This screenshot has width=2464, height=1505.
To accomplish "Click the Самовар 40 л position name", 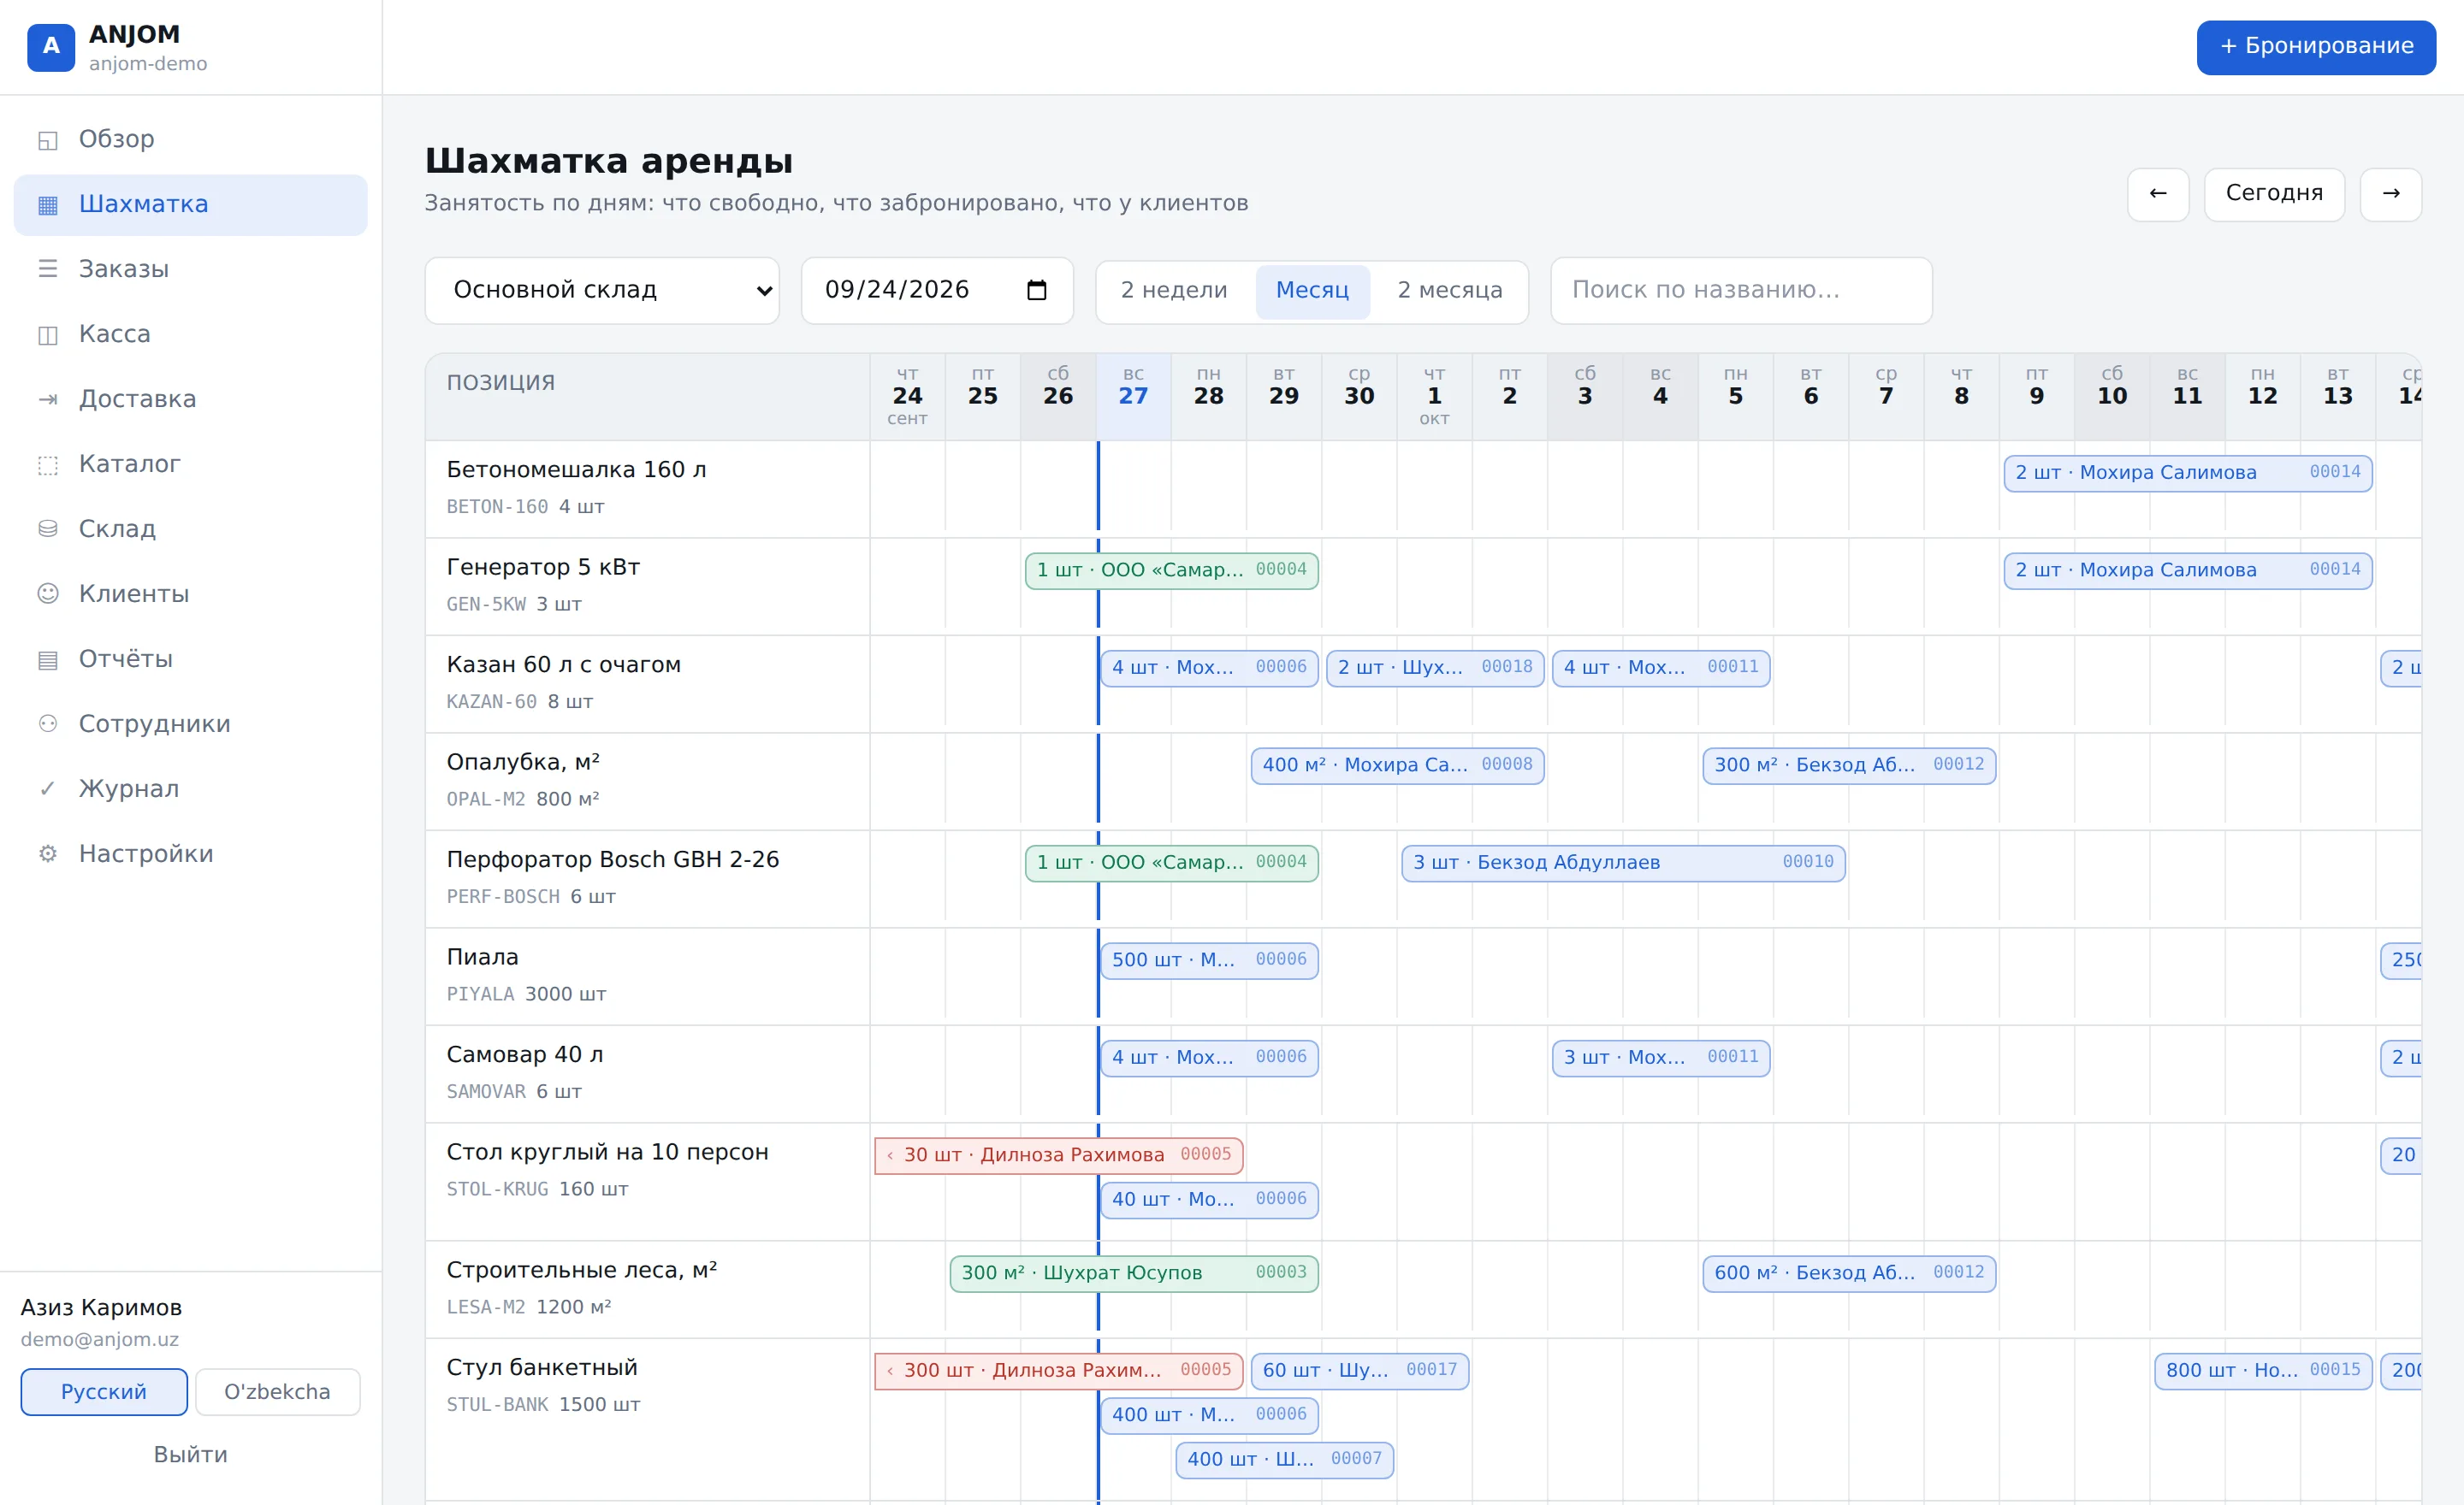I will (x=525, y=1055).
